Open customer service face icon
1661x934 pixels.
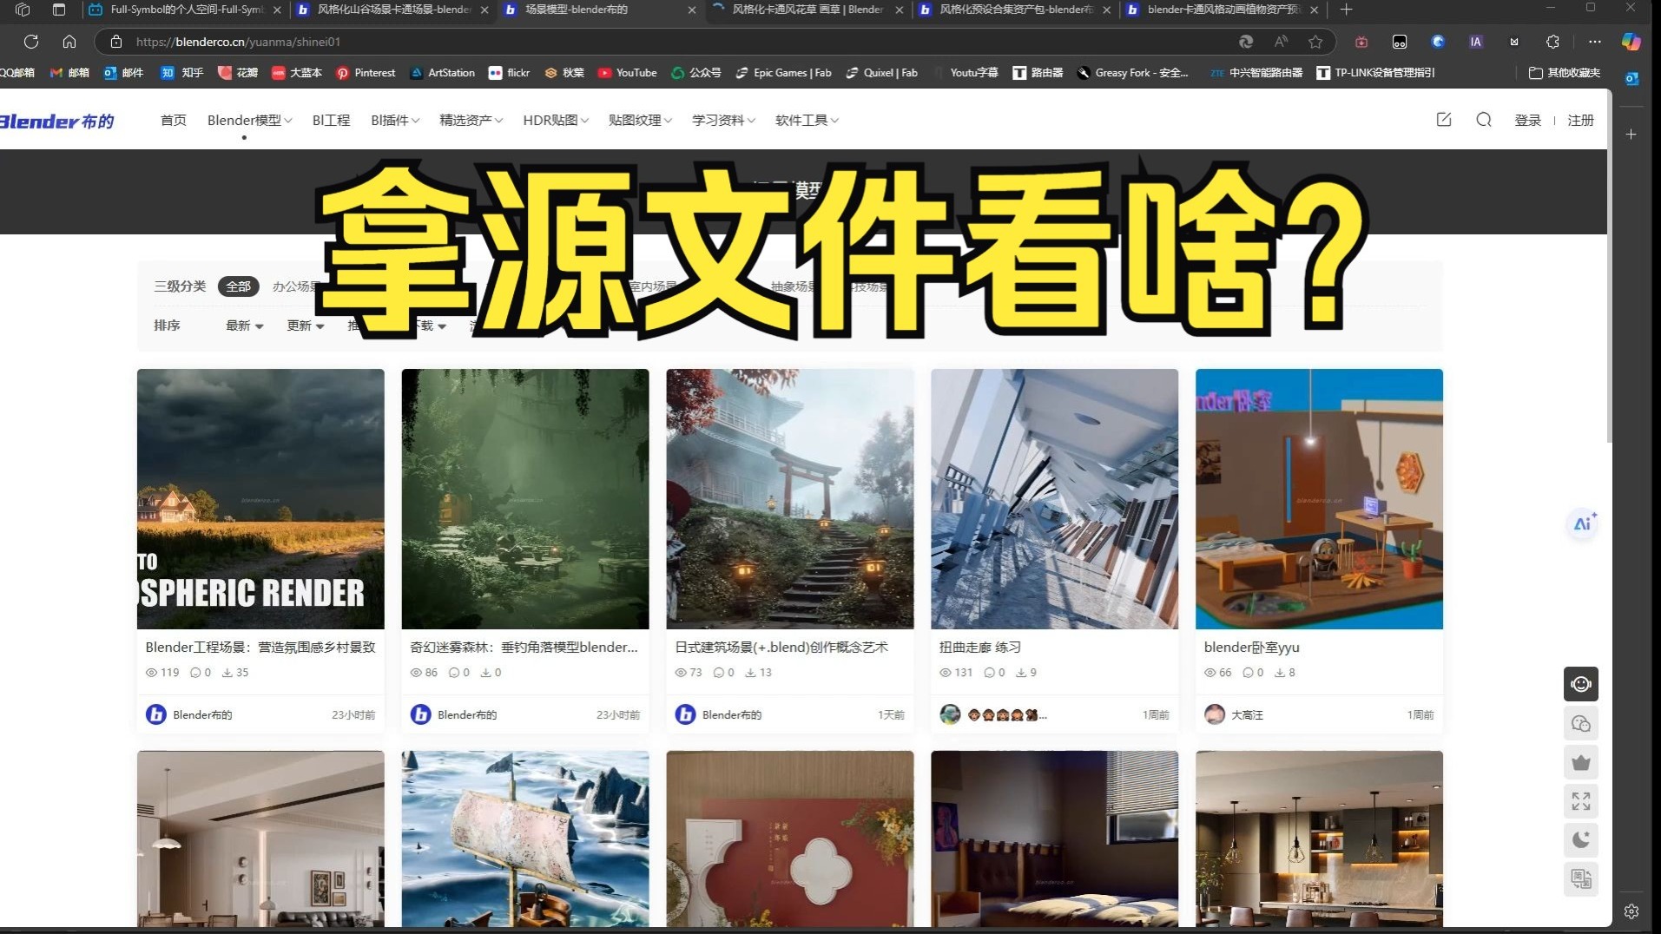click(x=1581, y=684)
